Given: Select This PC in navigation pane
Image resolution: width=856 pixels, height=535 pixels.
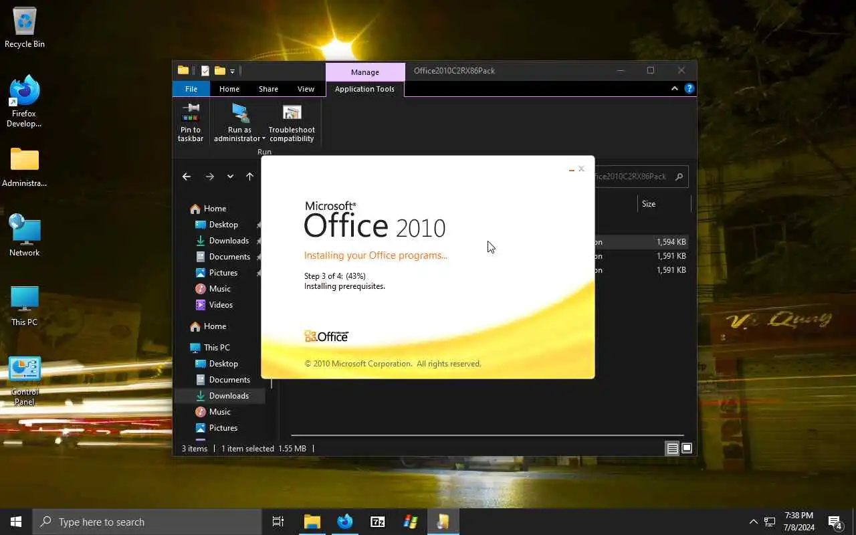Looking at the screenshot, I should point(217,348).
